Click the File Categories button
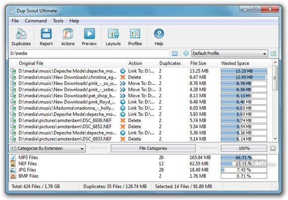The width and height of the screenshot is (288, 200). (153, 148)
